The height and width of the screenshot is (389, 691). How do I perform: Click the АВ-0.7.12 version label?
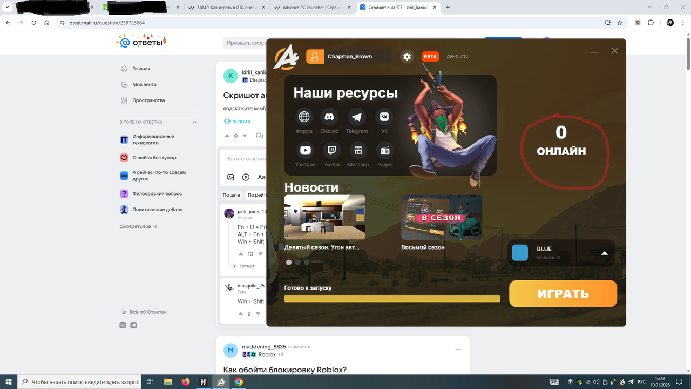457,57
